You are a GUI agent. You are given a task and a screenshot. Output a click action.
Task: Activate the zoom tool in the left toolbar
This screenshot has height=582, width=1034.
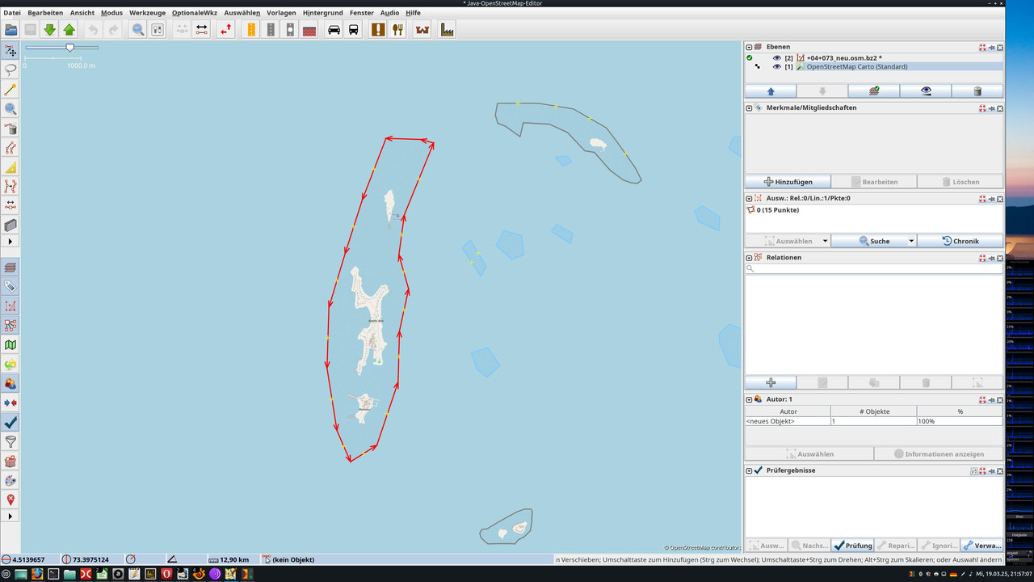tap(11, 109)
